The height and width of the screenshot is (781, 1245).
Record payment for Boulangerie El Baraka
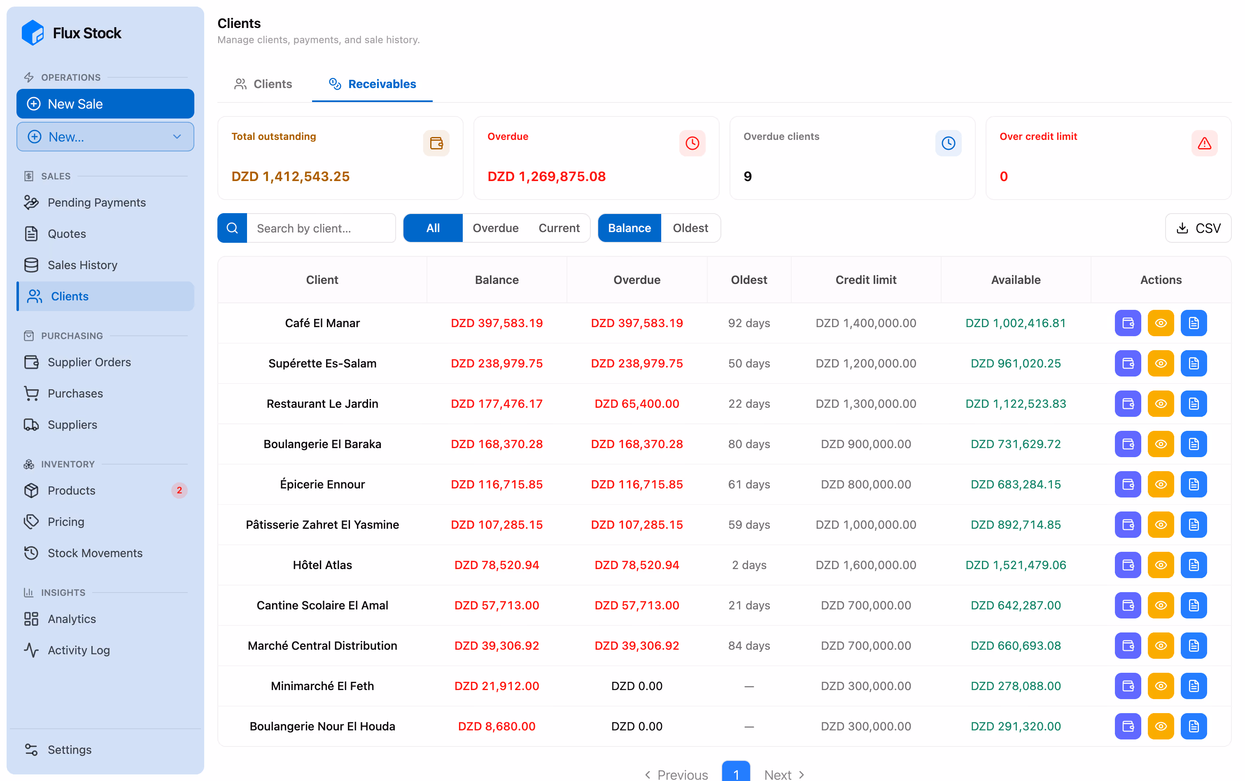[1127, 444]
